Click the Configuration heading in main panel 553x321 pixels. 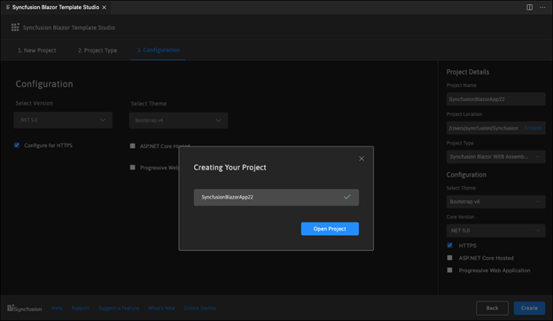[44, 84]
